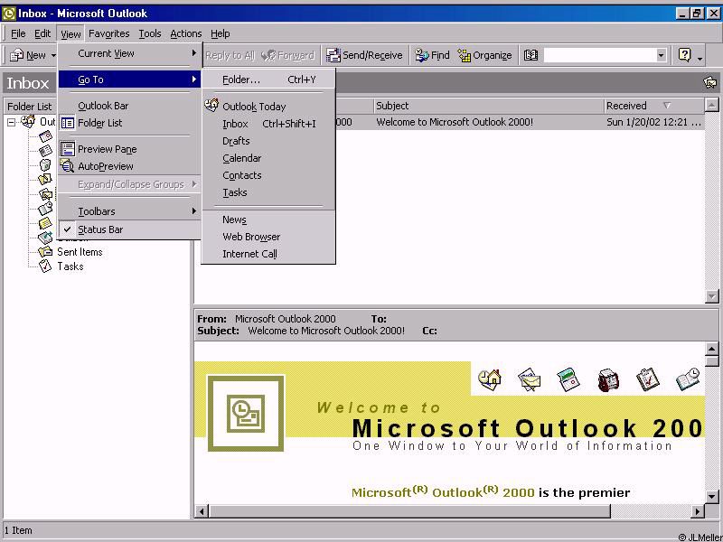Select Tasks folder in Folder List

(70, 266)
